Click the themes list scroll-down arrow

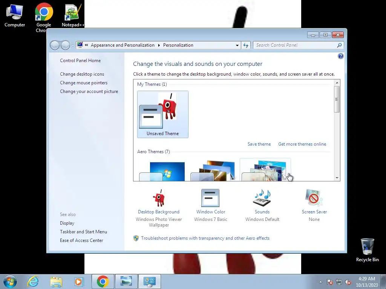(337, 178)
